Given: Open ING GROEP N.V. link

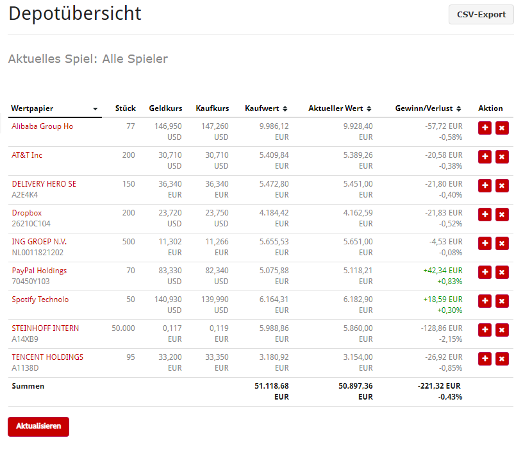Looking at the screenshot, I should pyautogui.click(x=39, y=242).
